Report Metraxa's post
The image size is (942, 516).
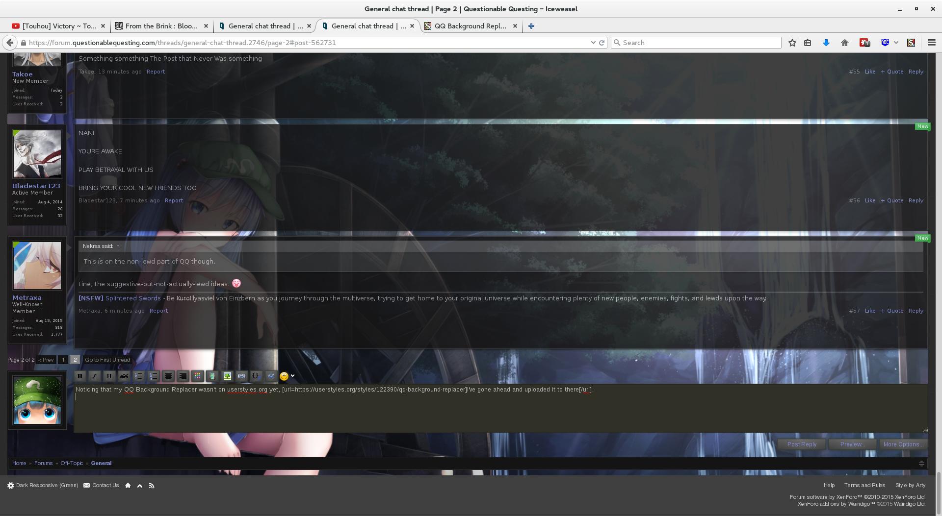[x=158, y=311]
